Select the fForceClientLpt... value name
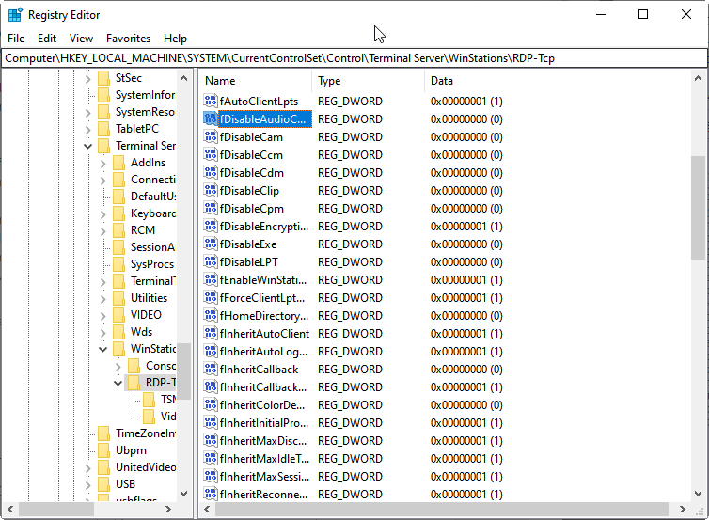The height and width of the screenshot is (520, 709). [262, 297]
